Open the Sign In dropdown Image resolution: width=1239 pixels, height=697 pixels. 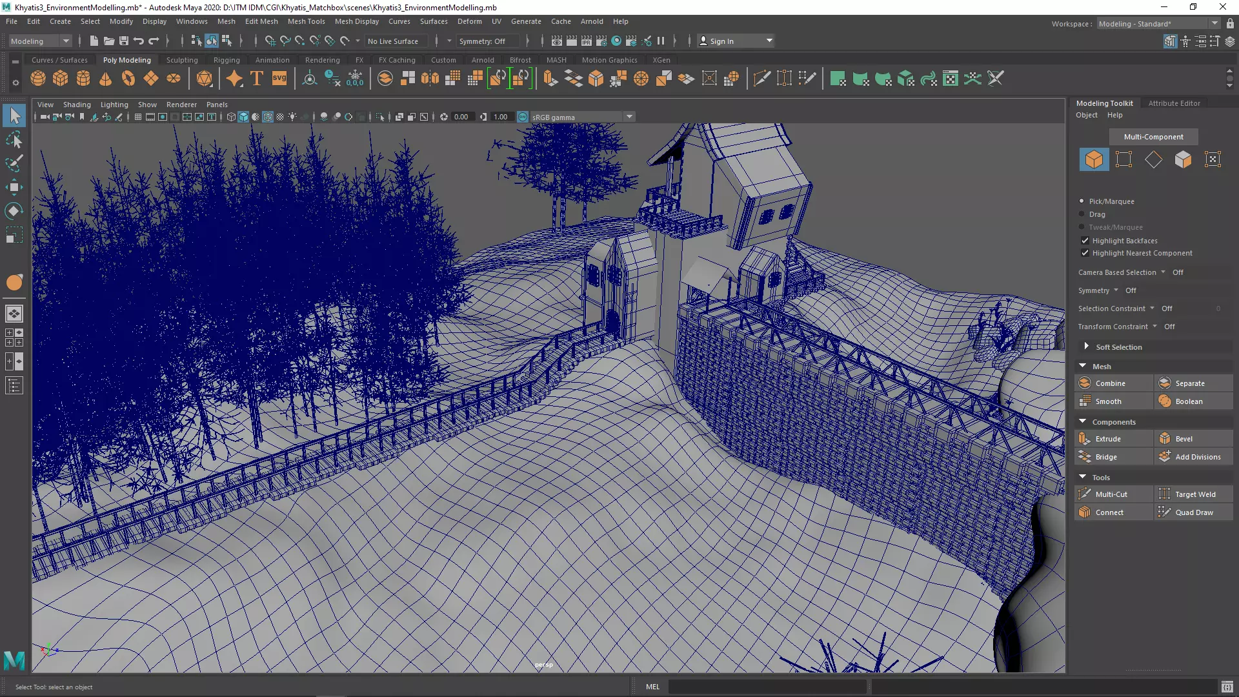pos(736,41)
